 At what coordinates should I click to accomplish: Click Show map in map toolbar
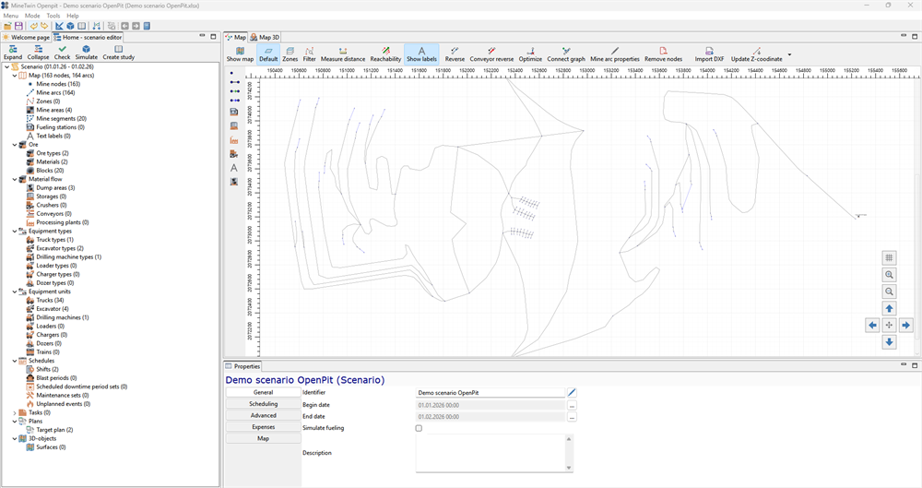click(240, 54)
